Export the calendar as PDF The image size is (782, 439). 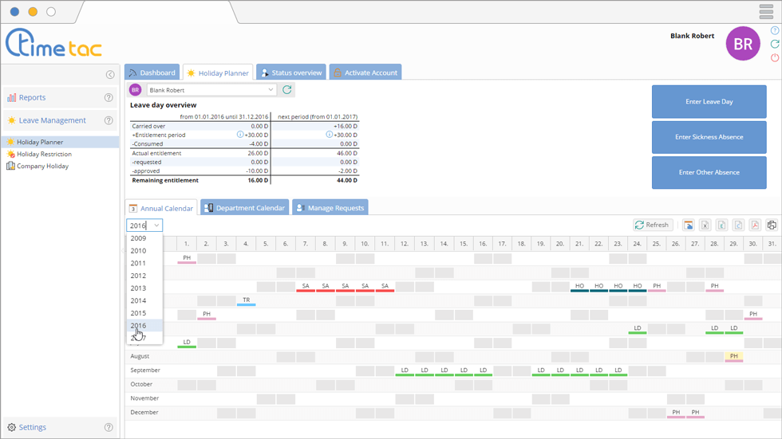click(x=755, y=225)
